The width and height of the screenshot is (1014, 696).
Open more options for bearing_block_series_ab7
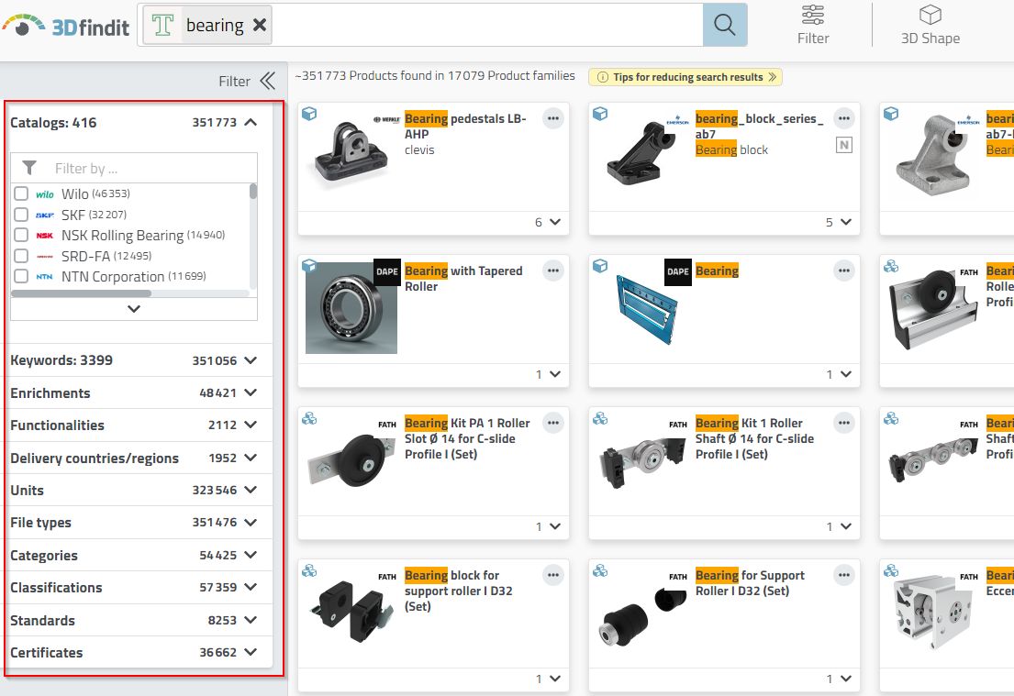pos(844,118)
